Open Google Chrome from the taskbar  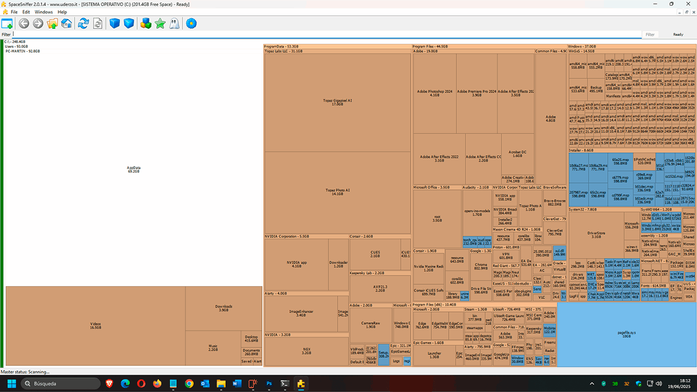(x=189, y=383)
